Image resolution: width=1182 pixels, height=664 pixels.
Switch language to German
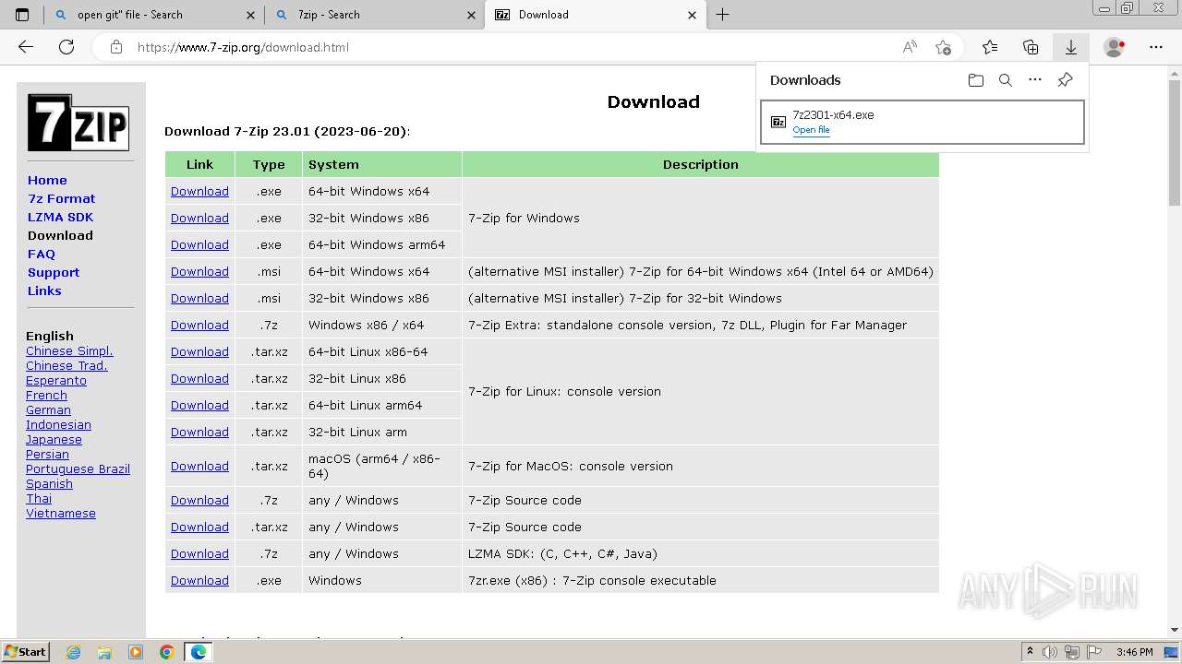pyautogui.click(x=48, y=409)
